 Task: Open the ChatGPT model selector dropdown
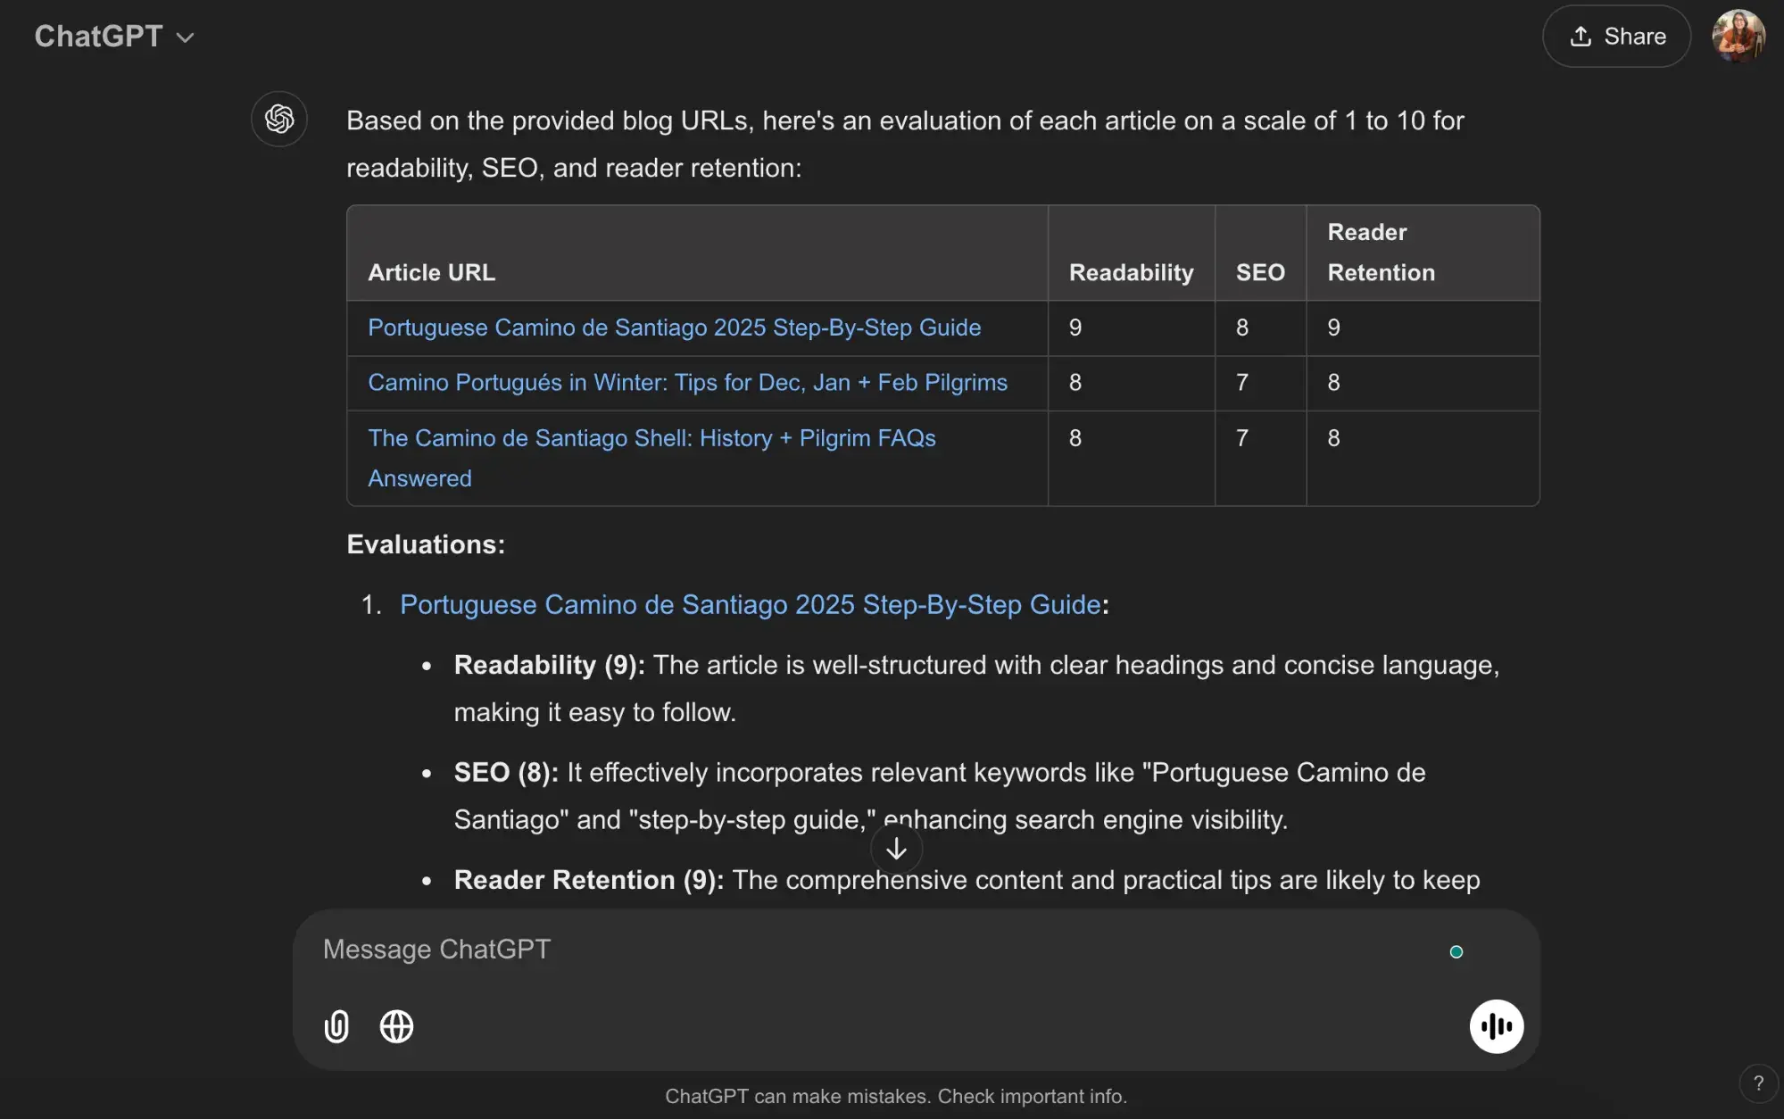pos(114,37)
